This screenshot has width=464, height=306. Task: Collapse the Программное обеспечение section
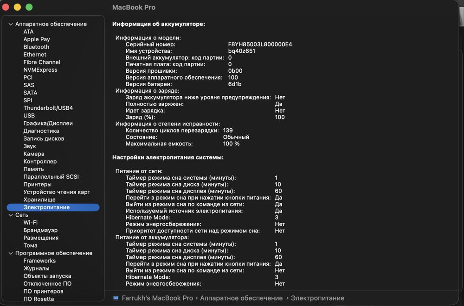[11, 253]
